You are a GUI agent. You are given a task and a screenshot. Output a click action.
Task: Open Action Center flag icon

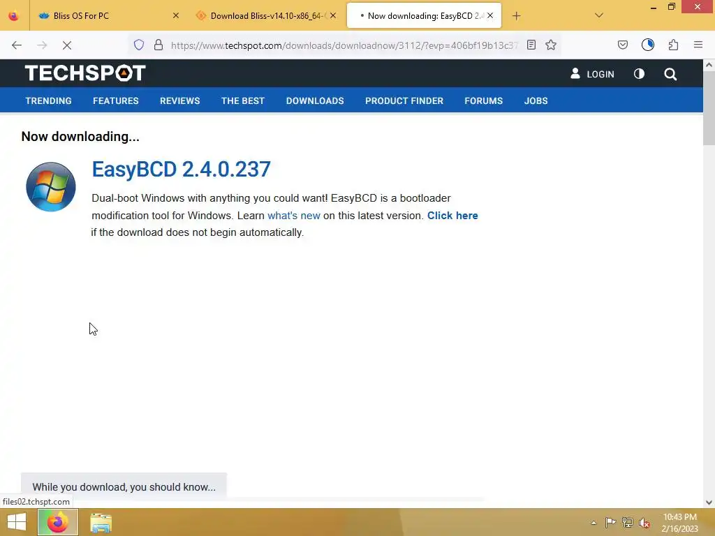click(610, 522)
